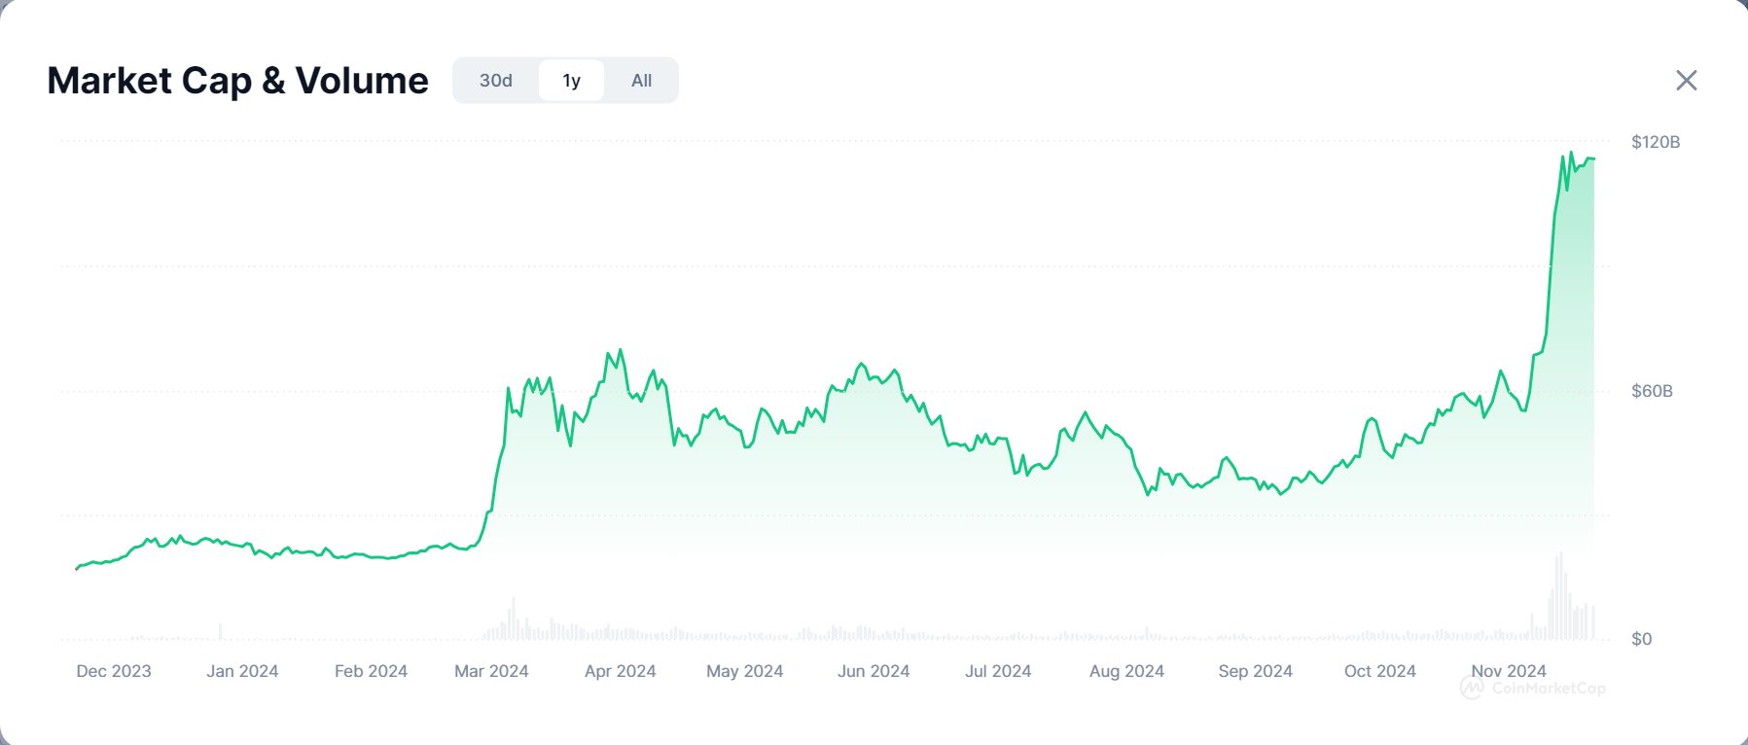Viewport: 1748px width, 745px height.
Task: Select the Jun 2024 axis label
Action: coord(874,671)
